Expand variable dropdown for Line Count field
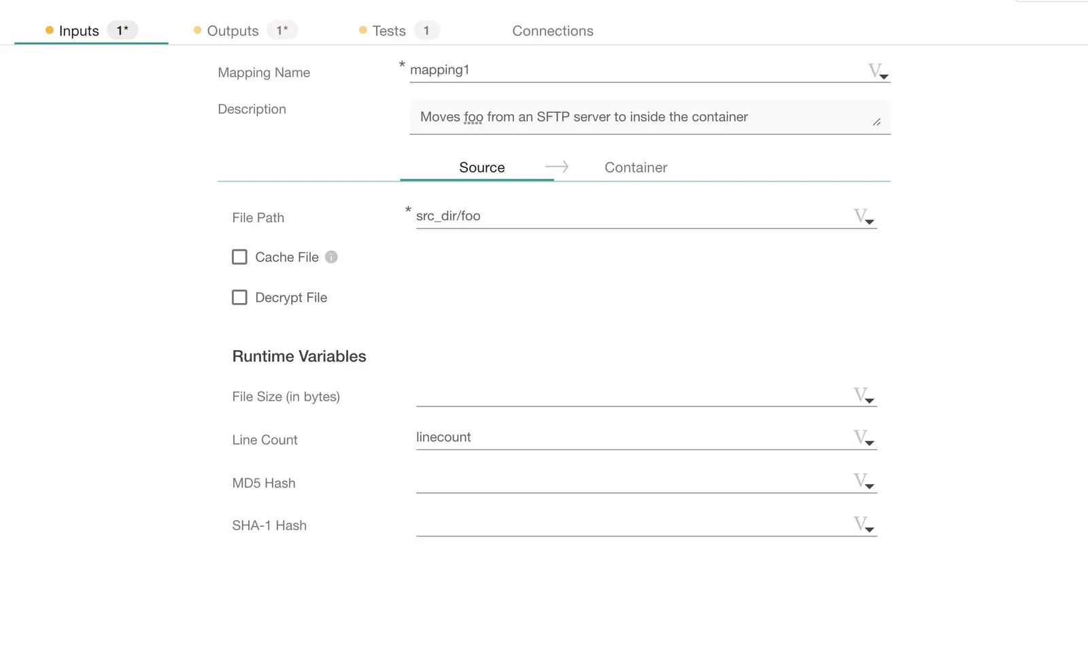 pos(864,438)
